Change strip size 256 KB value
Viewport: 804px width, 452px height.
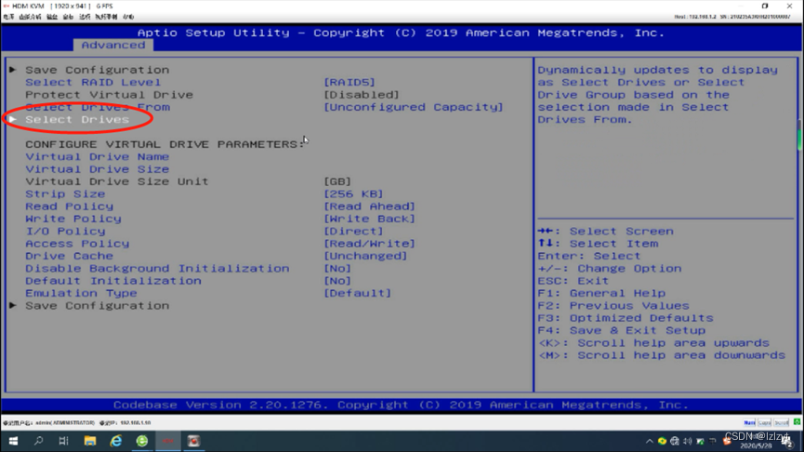[x=353, y=194]
